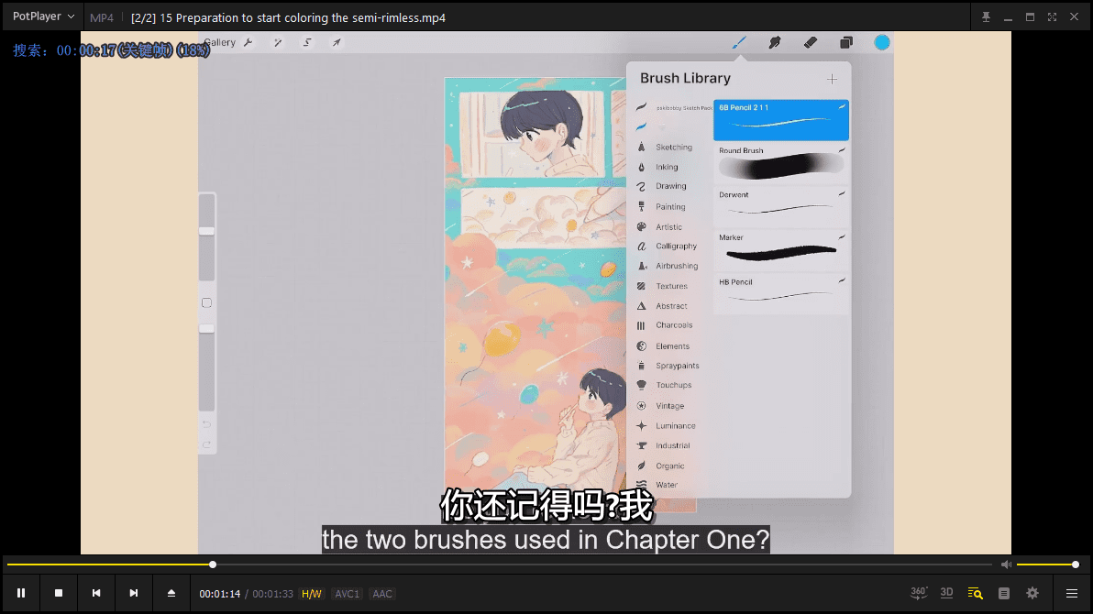Open a file with the eject button
The width and height of the screenshot is (1093, 614).
tap(171, 593)
